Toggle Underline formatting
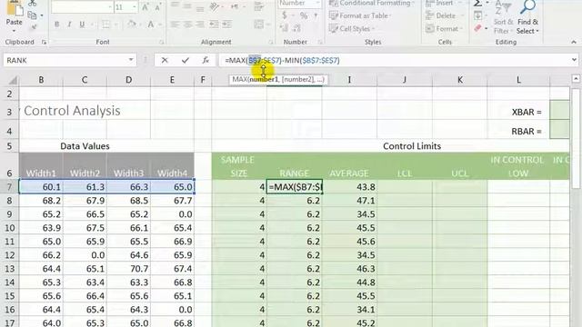Viewport: 582px width, 327px height. [x=82, y=25]
